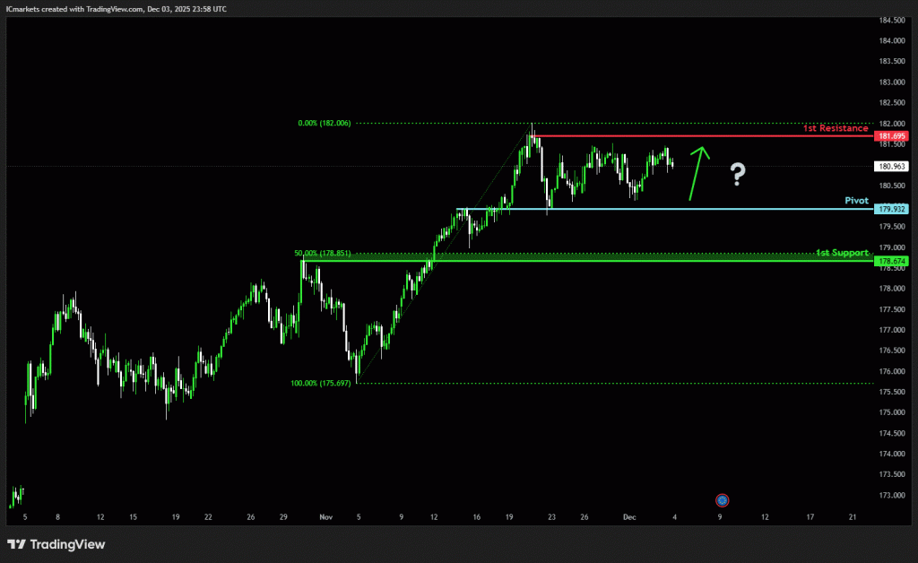Select the red 181.695 price tag
This screenshot has height=563, width=918.
pyautogui.click(x=892, y=136)
